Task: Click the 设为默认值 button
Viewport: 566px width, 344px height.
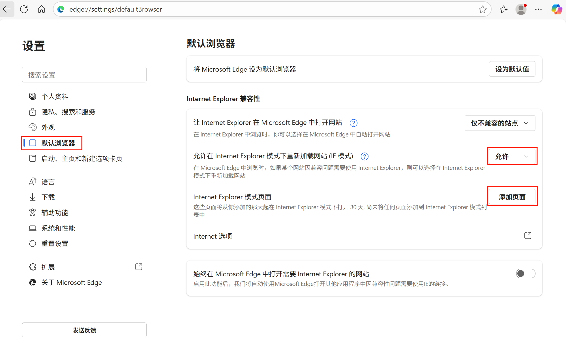Action: click(512, 69)
